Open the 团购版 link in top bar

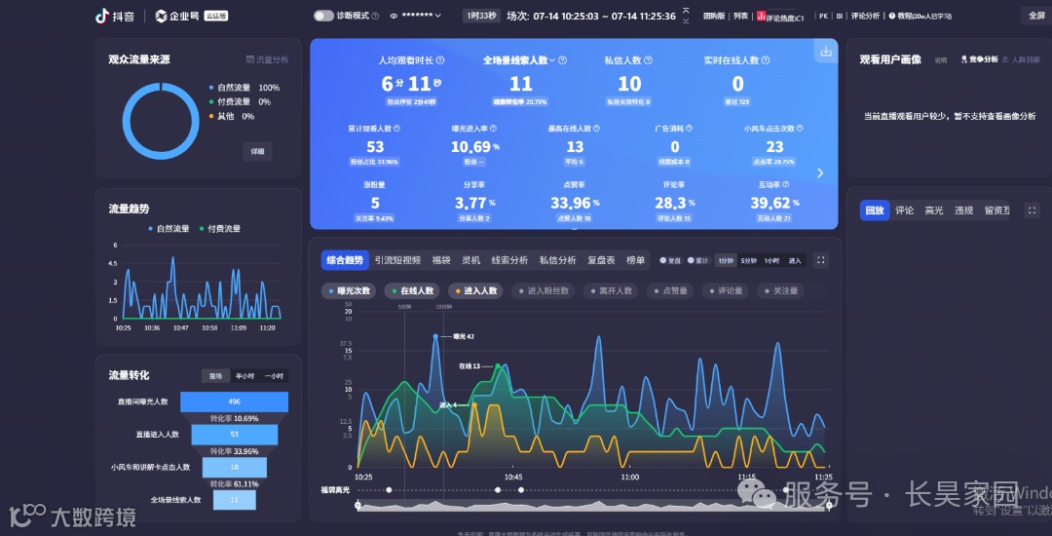[x=714, y=17]
